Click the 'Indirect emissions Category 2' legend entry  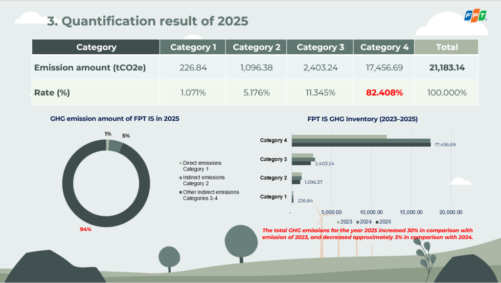[202, 180]
